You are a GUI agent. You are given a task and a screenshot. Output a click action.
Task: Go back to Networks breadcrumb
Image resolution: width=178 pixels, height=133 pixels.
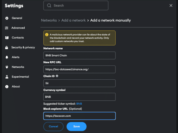point(49,20)
